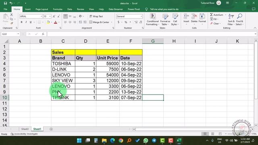Decrease font size with small A icon

coord(58,16)
